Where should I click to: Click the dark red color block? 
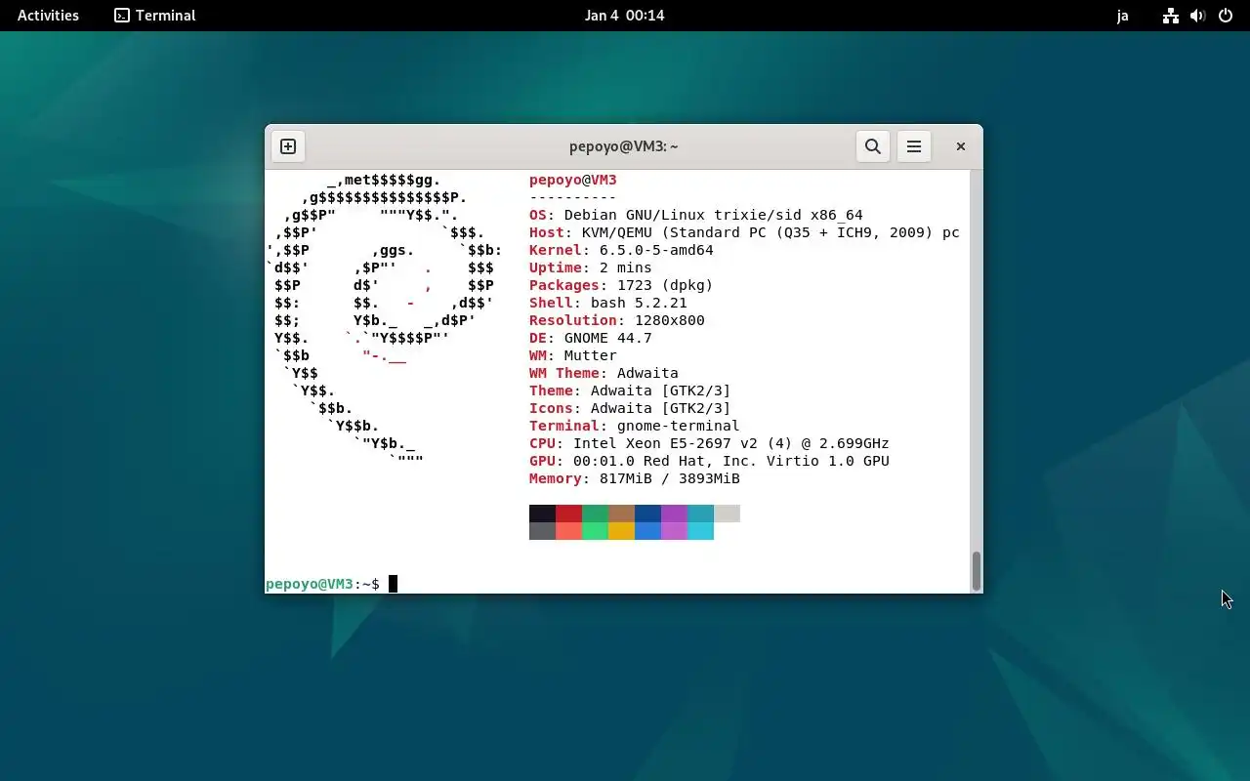(x=568, y=514)
